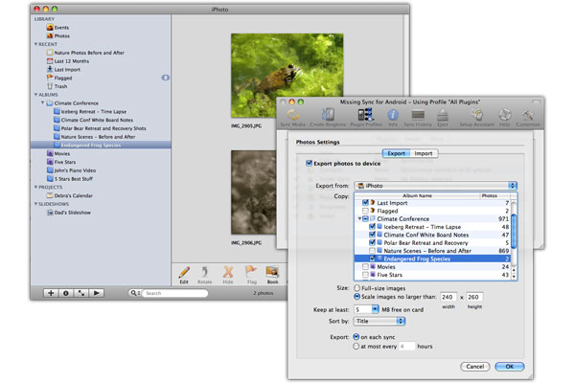Select the at most every hours option
The width and height of the screenshot is (575, 383).
tap(356, 346)
